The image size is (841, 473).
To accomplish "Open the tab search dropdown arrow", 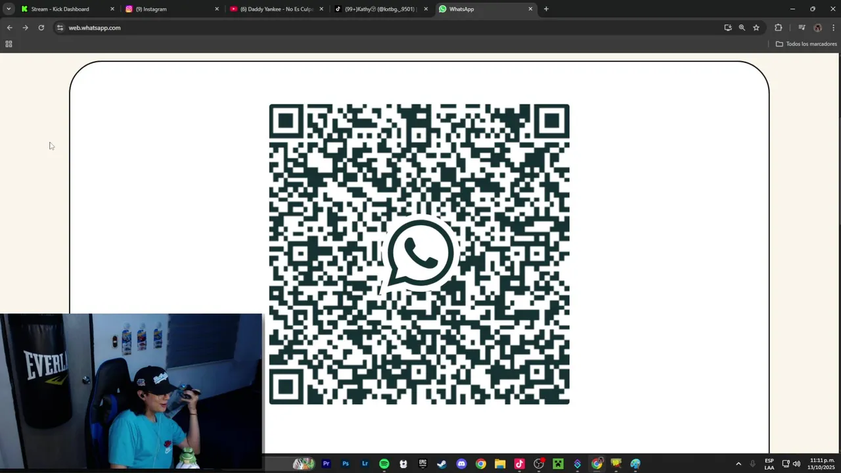I will pyautogui.click(x=8, y=9).
